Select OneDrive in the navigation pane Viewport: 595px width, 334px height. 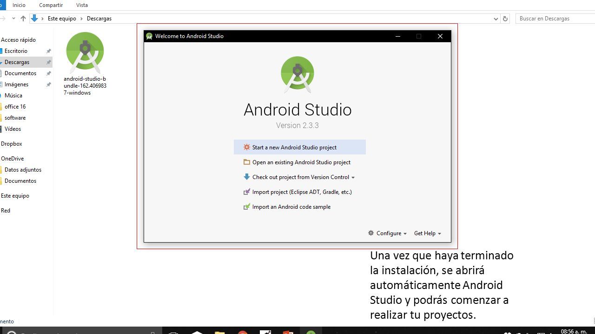click(13, 159)
